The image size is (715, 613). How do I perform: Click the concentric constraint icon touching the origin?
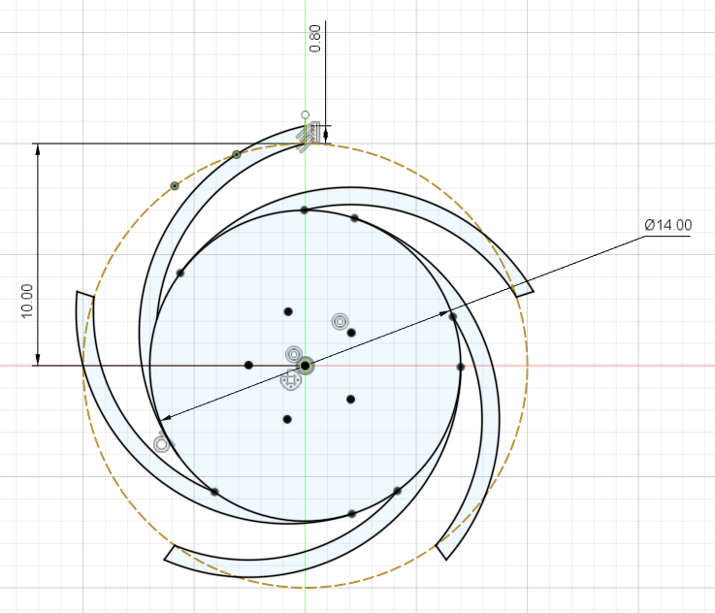point(294,354)
